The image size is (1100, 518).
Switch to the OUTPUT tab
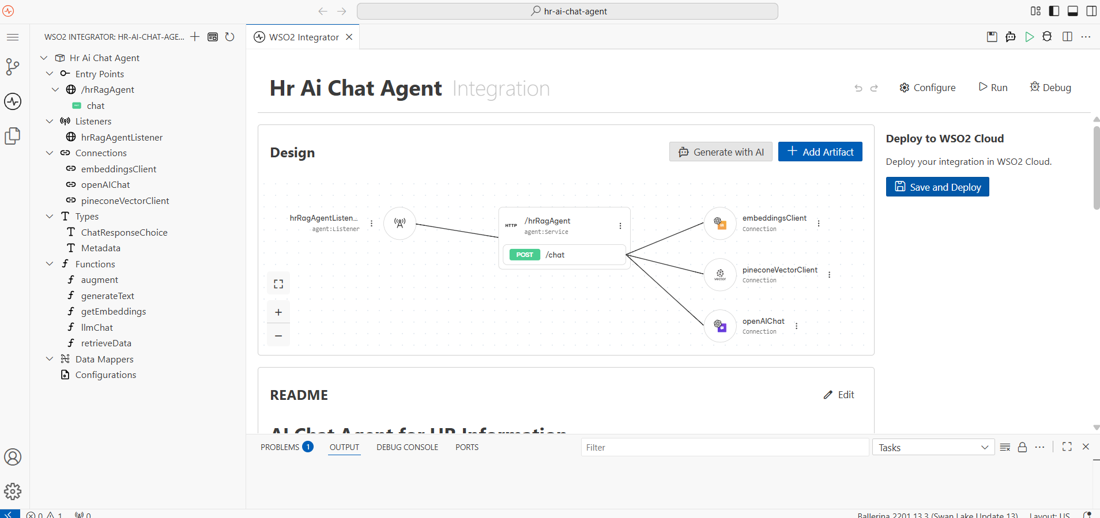[344, 447]
